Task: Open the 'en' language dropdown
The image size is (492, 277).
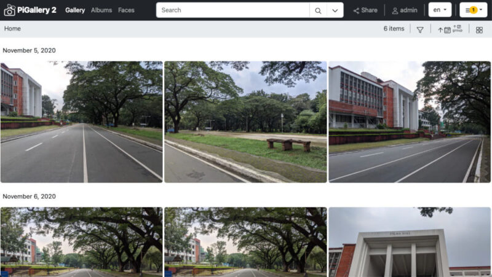Action: click(440, 10)
